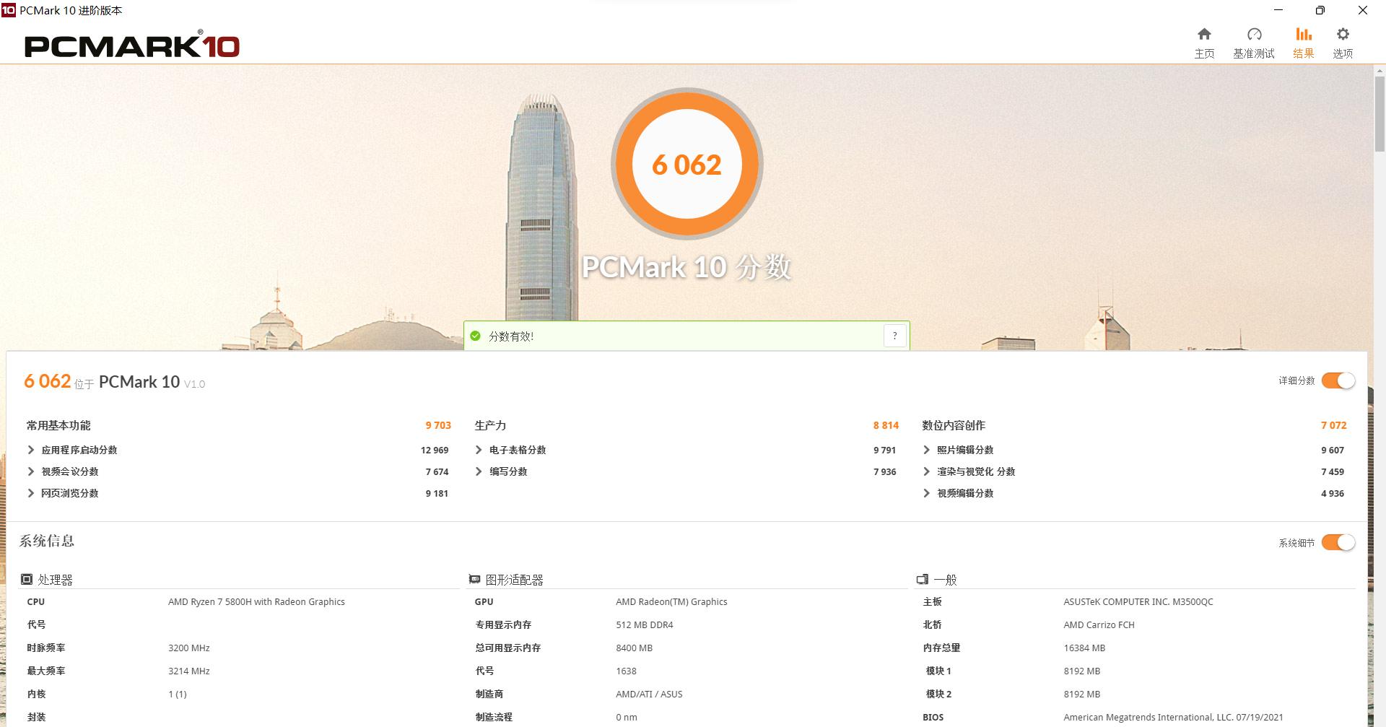
Task: Click the PCMark 10 title bar app icon
Action: coord(8,10)
